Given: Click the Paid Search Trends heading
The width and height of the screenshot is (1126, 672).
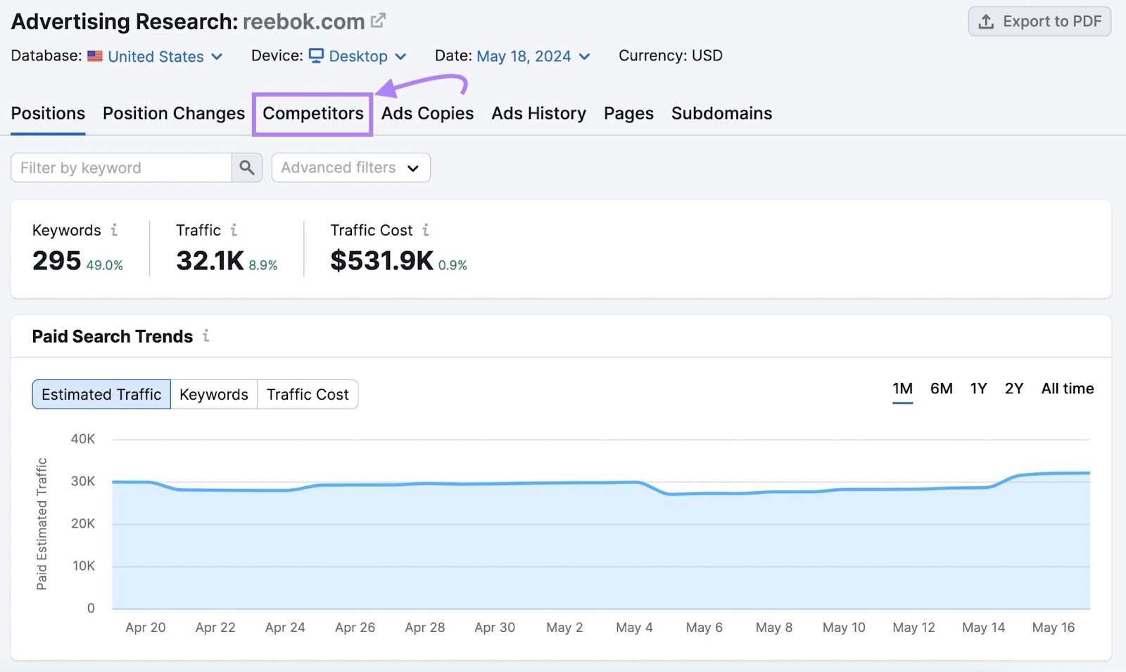Looking at the screenshot, I should [113, 336].
